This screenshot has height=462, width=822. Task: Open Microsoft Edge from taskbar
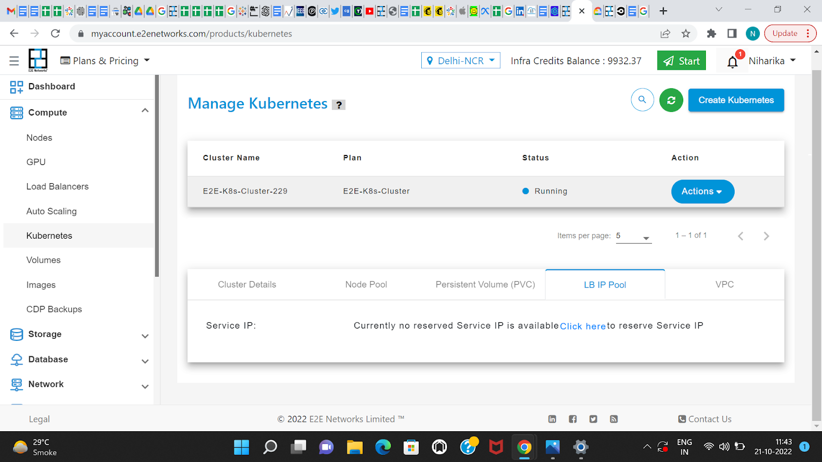coord(383,447)
